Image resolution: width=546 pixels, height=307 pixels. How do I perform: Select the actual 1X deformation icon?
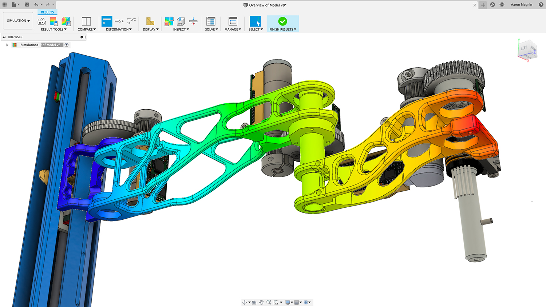131,21
